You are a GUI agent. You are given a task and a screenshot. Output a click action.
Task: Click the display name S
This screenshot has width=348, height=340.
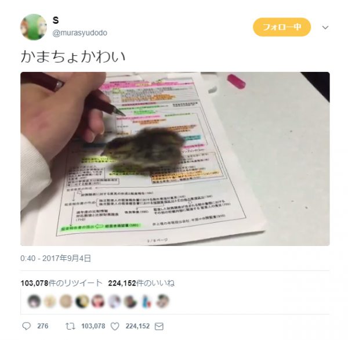click(x=56, y=20)
